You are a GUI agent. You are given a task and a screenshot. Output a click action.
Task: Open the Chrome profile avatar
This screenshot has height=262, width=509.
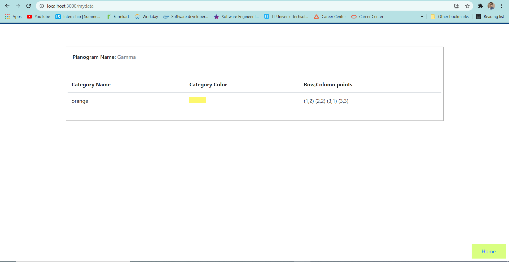click(491, 6)
